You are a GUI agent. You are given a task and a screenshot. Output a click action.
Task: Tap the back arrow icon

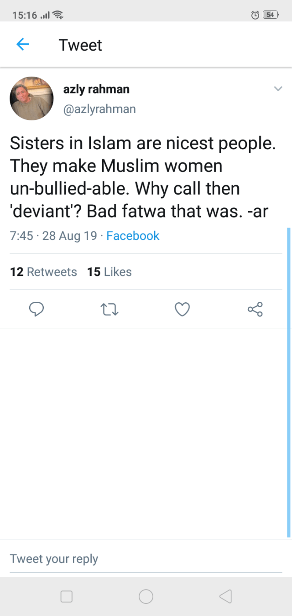point(23,45)
